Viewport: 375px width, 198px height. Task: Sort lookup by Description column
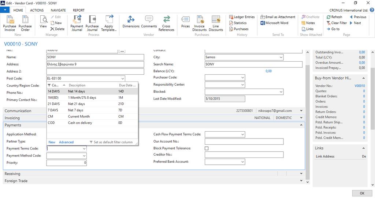(77, 85)
